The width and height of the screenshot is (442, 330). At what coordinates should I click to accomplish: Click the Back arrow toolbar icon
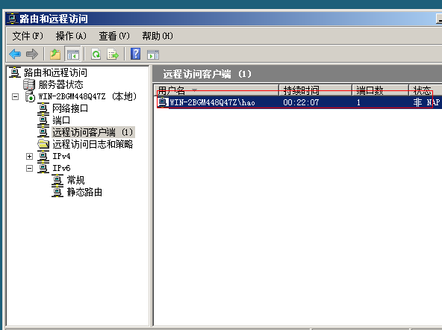point(15,54)
